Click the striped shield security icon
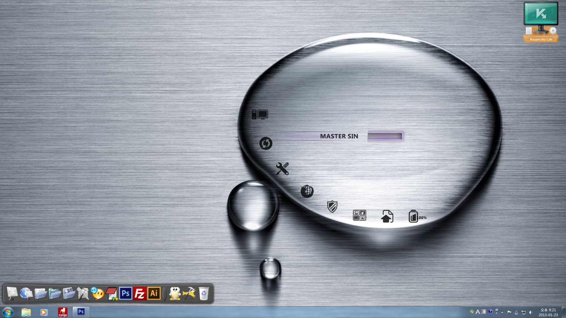The width and height of the screenshot is (566, 318). (332, 206)
